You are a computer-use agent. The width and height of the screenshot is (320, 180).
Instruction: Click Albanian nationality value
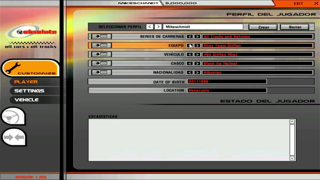click(257, 72)
